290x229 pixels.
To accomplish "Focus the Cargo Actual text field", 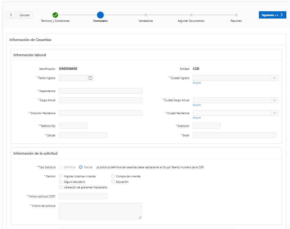I will pos(101,100).
